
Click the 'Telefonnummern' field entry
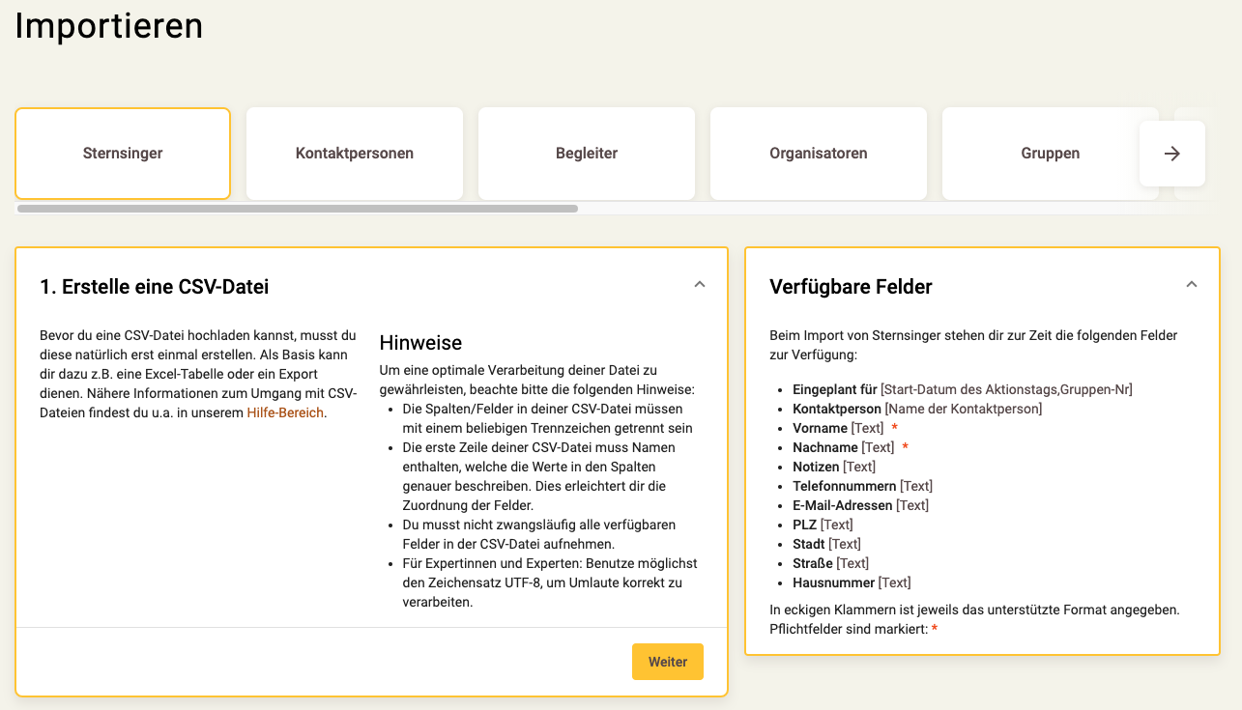(862, 486)
